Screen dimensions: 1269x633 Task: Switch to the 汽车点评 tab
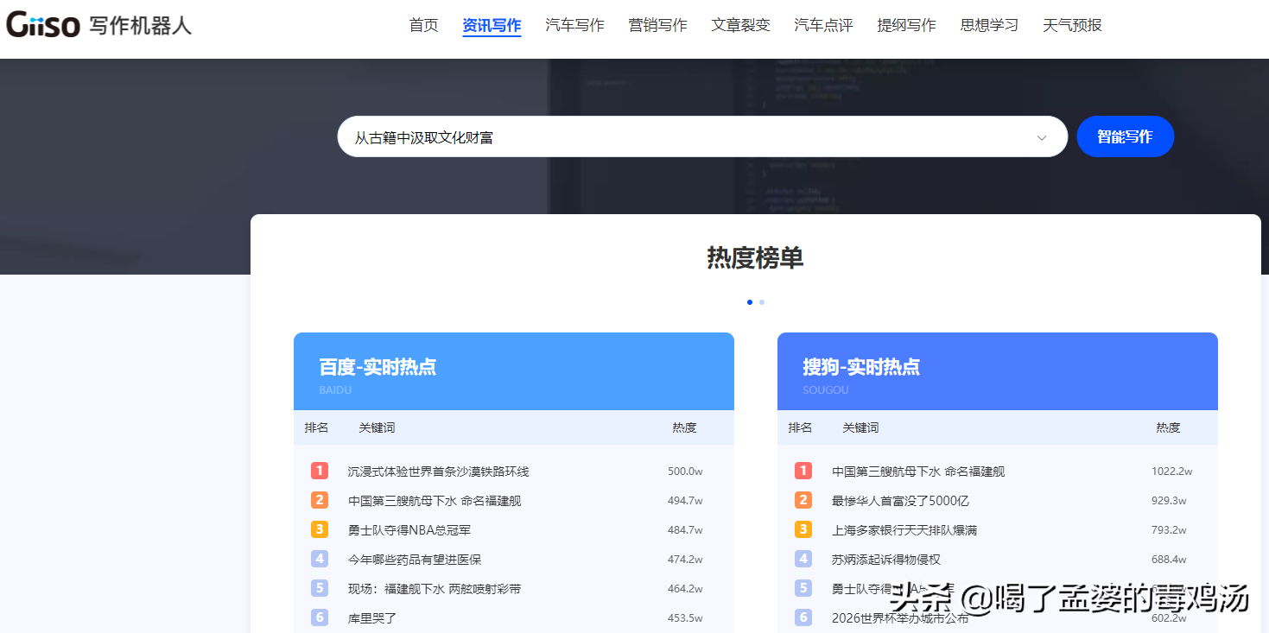tap(823, 25)
